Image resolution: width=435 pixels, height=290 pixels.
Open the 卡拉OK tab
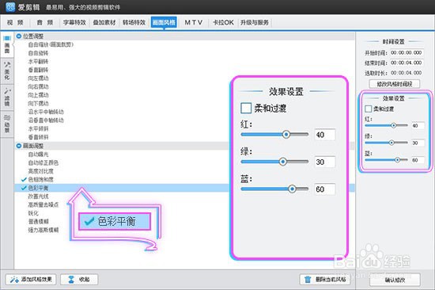tap(223, 22)
